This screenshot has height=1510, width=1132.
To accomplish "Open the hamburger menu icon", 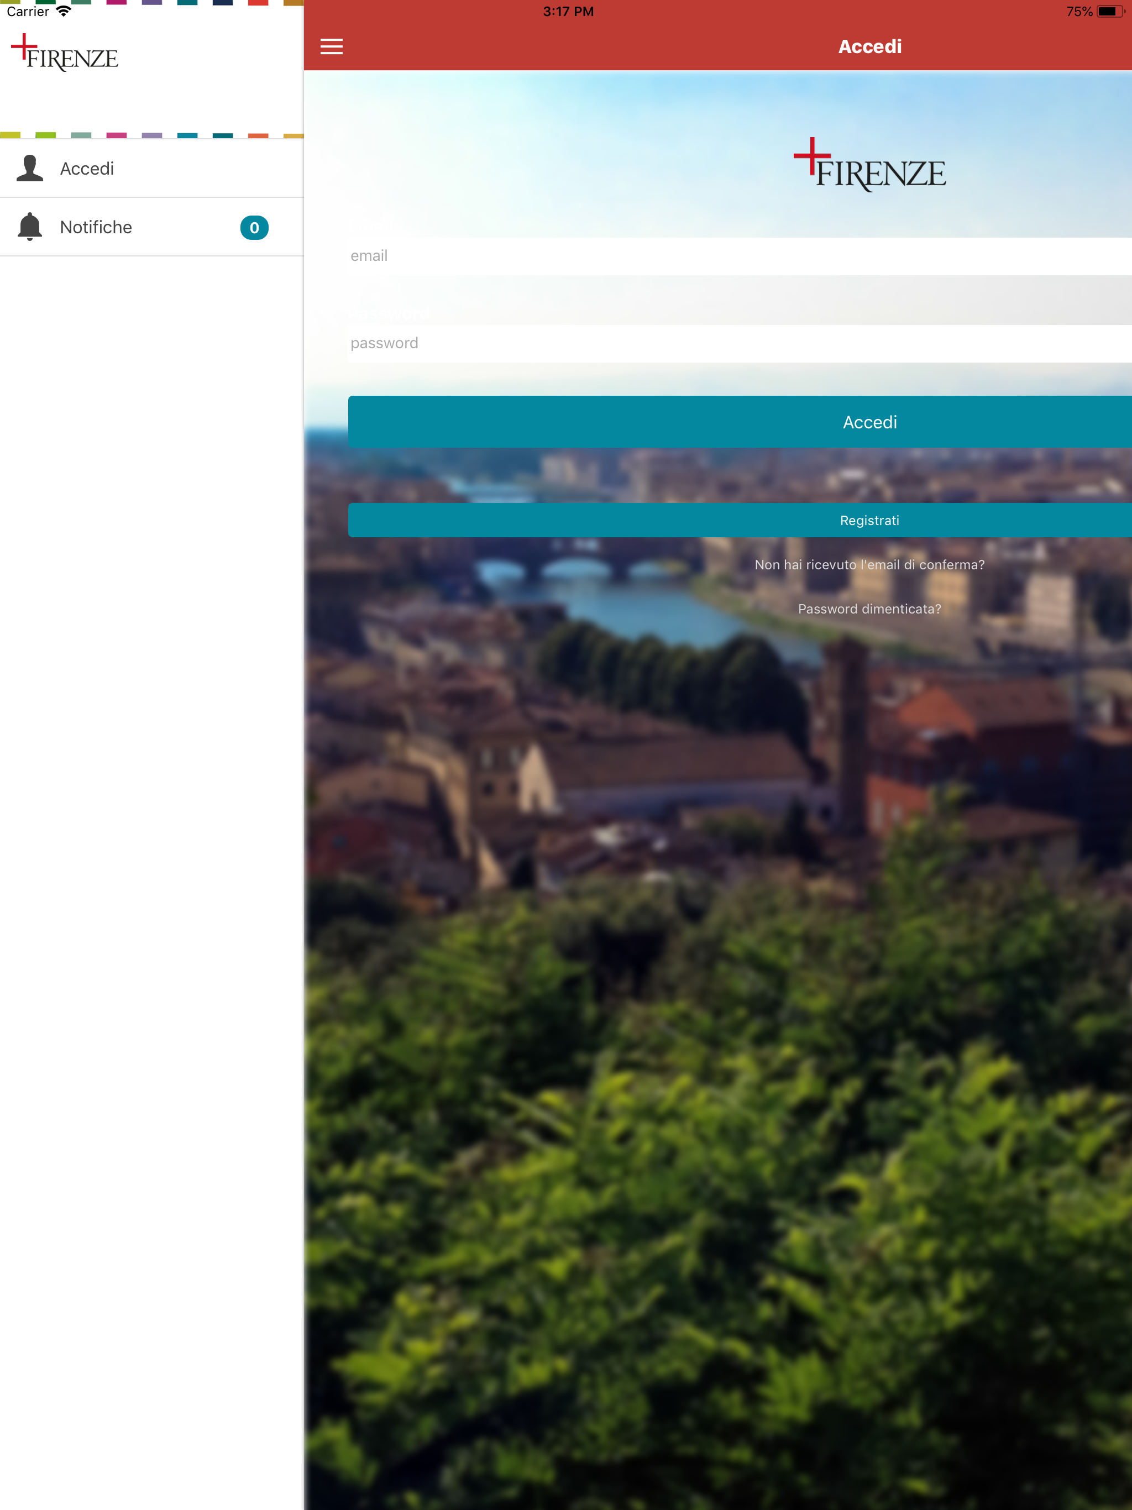I will [x=331, y=46].
